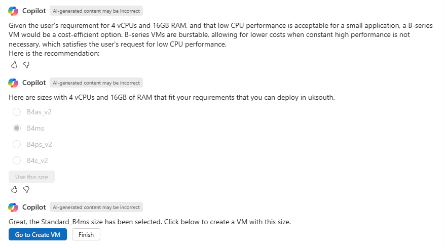This screenshot has width=445, height=248.
Task: Click the AI-generated content badge on last message
Action: (x=96, y=208)
